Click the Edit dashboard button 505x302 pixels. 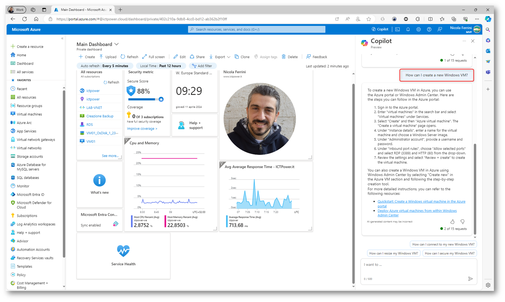coord(180,57)
